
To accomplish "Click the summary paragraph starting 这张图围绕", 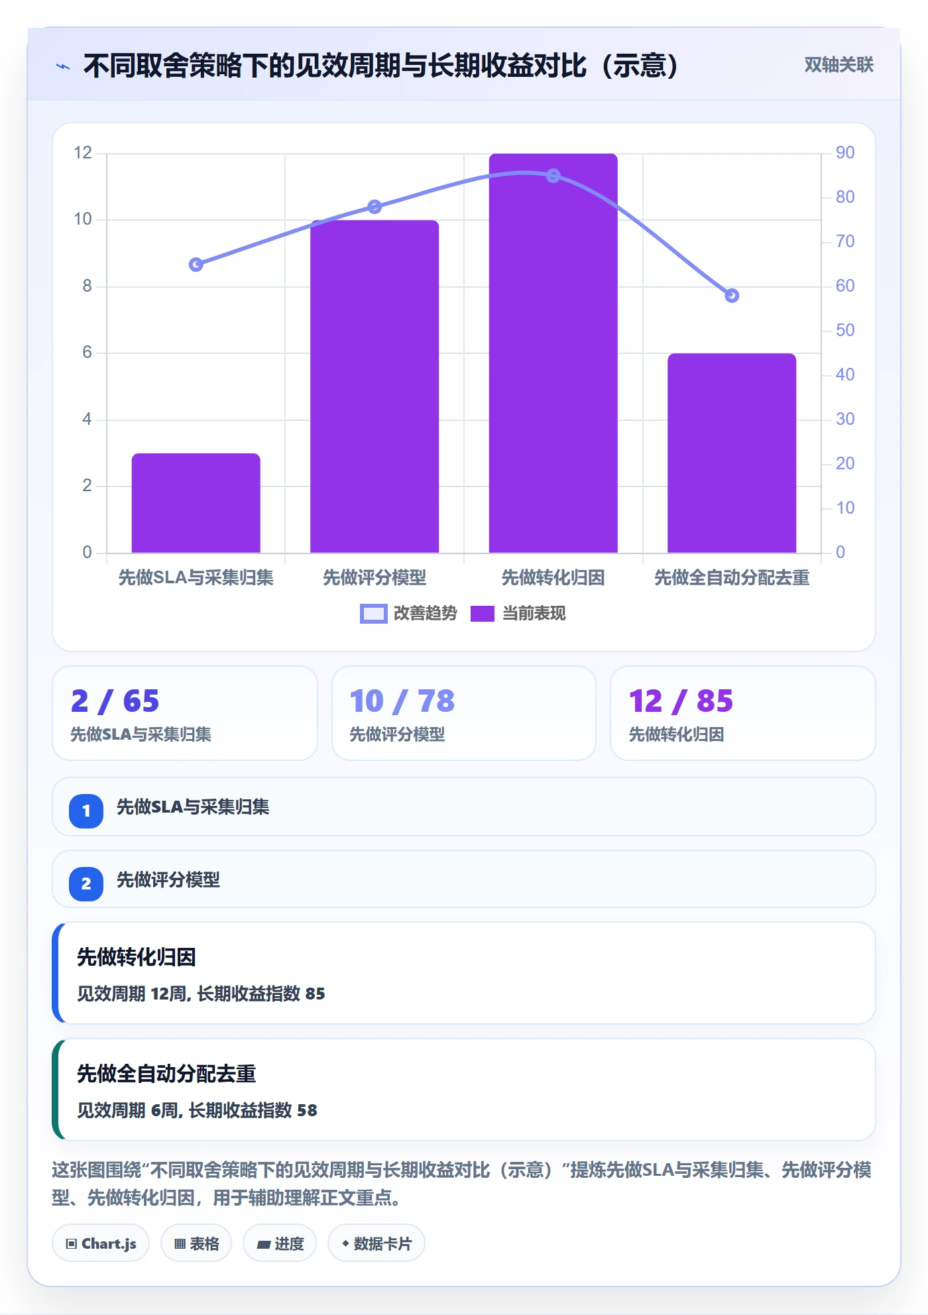I will click(x=462, y=1184).
